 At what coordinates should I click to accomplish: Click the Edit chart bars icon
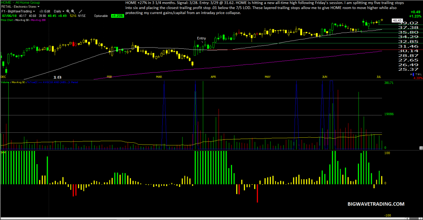tap(41, 11)
